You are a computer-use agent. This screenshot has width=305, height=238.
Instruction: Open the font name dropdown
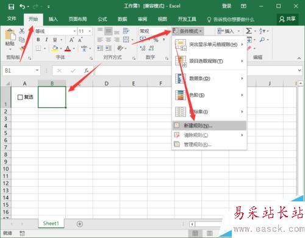tap(74, 31)
